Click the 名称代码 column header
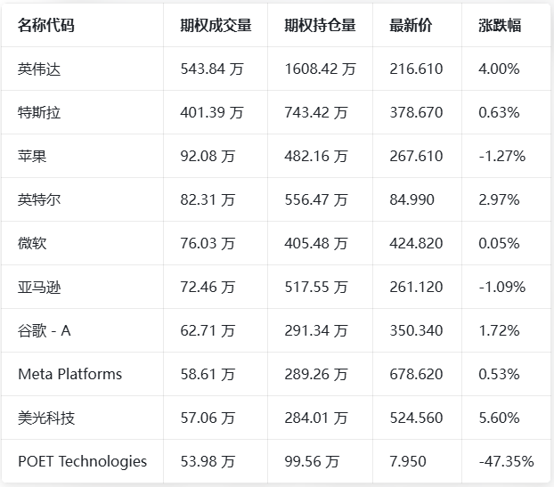The image size is (554, 487). [46, 26]
